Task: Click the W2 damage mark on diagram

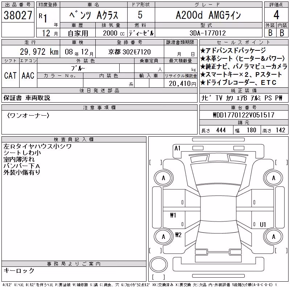Action: 178,235
